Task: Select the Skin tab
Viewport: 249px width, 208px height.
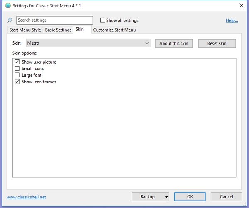Action: (x=80, y=30)
